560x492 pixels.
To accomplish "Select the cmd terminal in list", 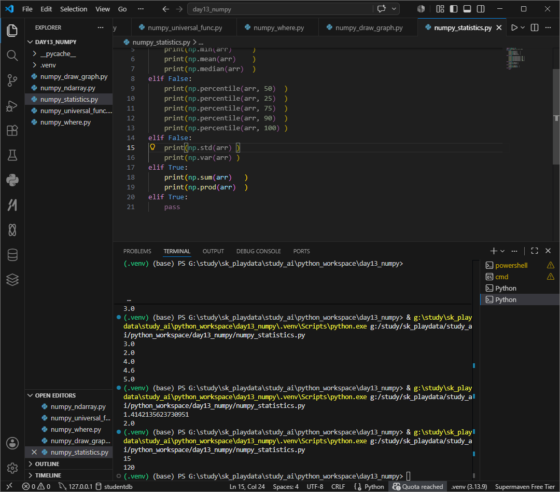I will pos(520,277).
